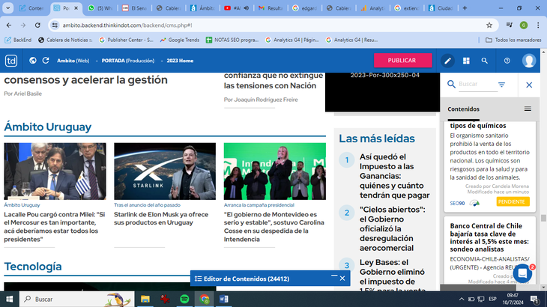This screenshot has width=547, height=307.
Task: Close the Contenidos side panel
Action: click(529, 85)
